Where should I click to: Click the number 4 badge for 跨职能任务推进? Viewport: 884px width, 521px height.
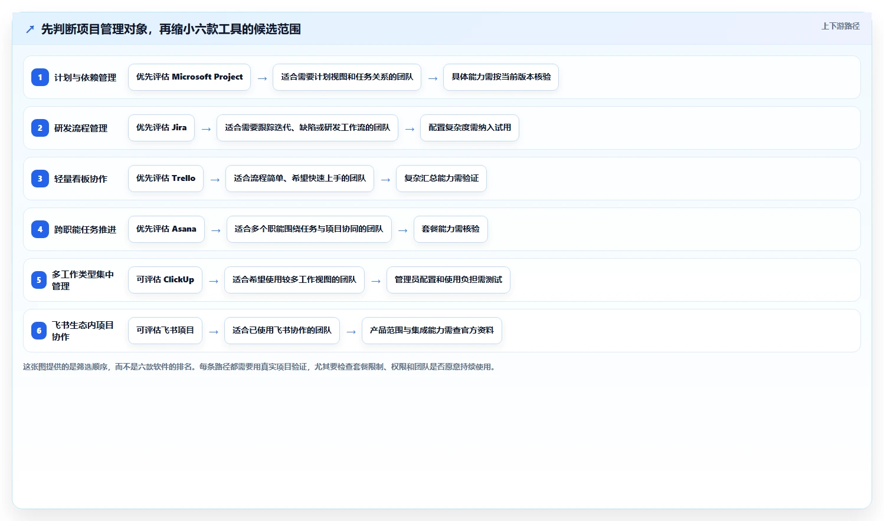40,229
